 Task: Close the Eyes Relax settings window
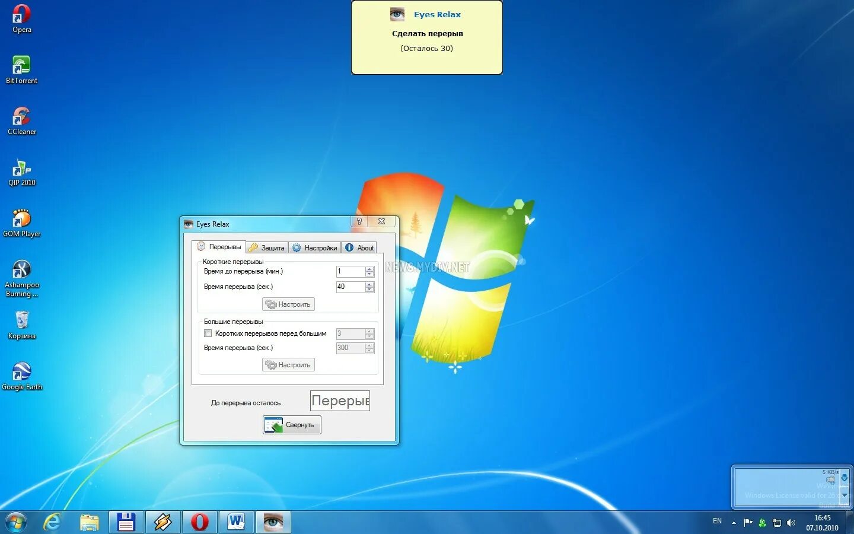tap(381, 221)
